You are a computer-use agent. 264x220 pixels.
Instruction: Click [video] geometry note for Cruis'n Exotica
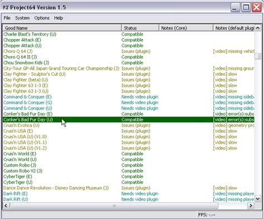point(233,125)
